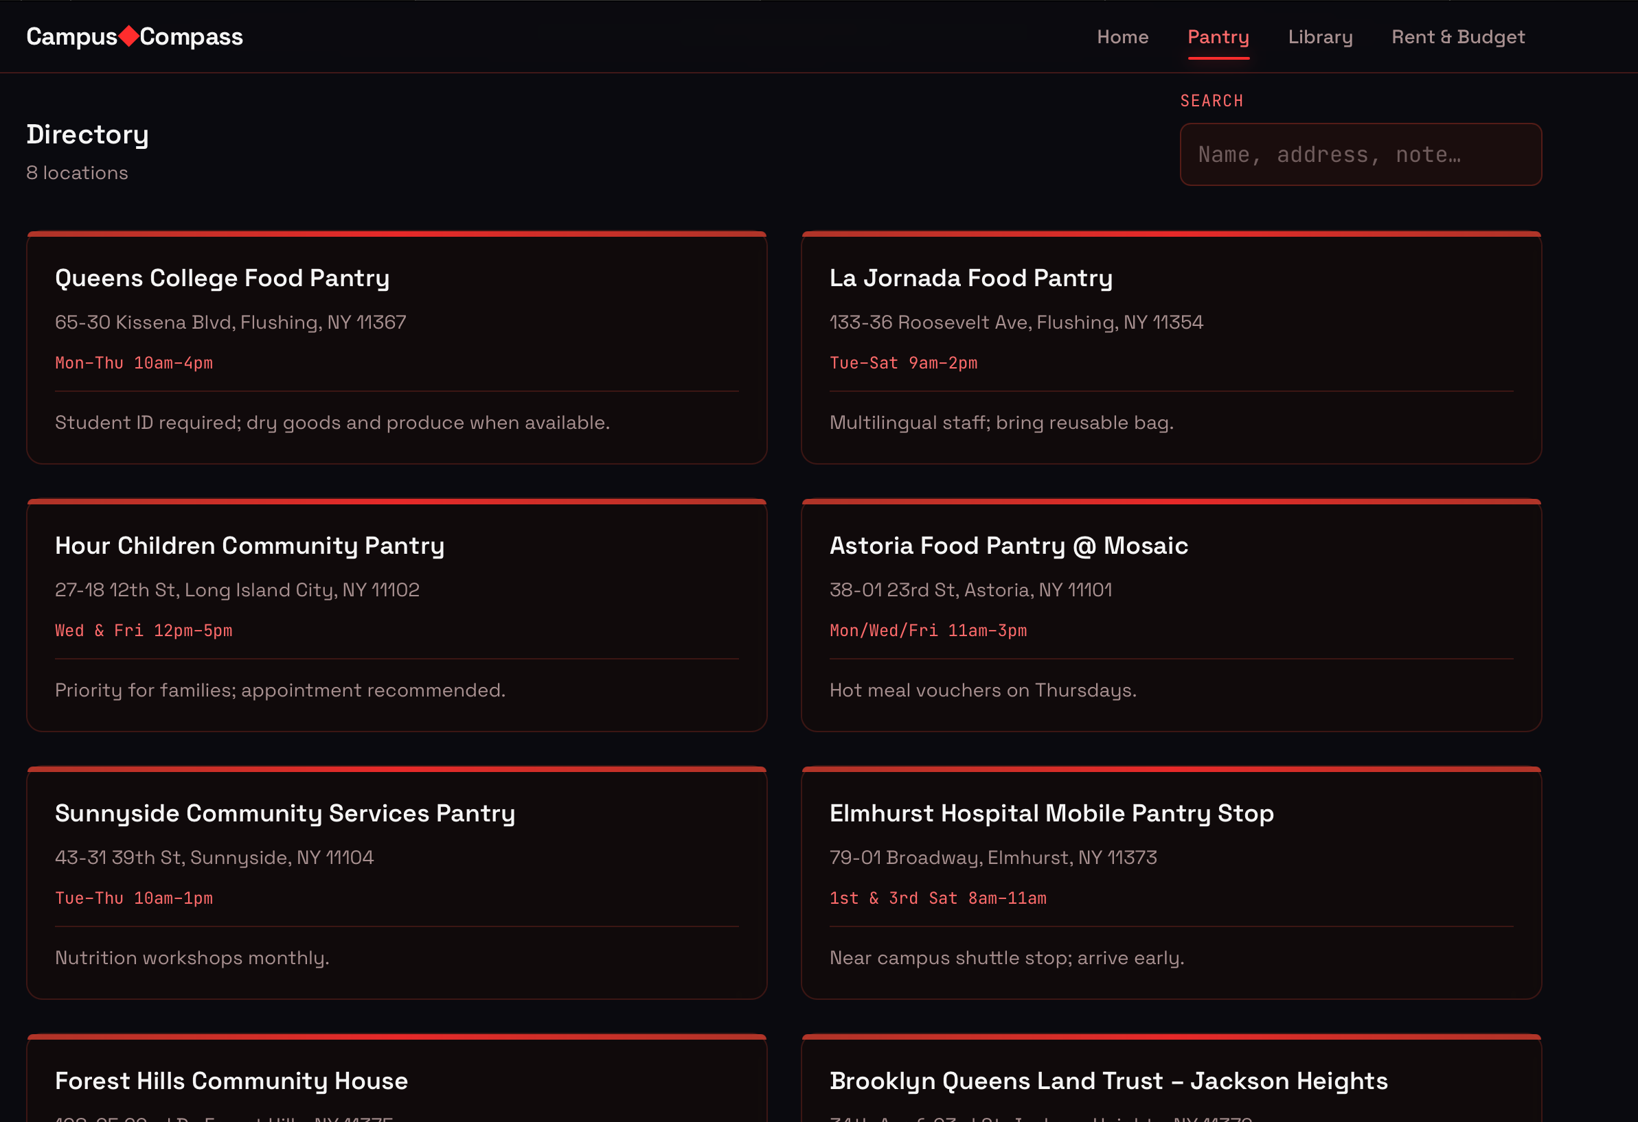The width and height of the screenshot is (1638, 1122).
Task: Click the red diamond logo icon
Action: click(x=128, y=36)
